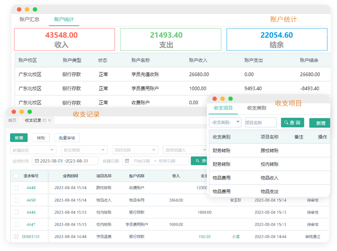
Task: Click 项目名称 input in 收支项目 window
Action: tap(261, 123)
